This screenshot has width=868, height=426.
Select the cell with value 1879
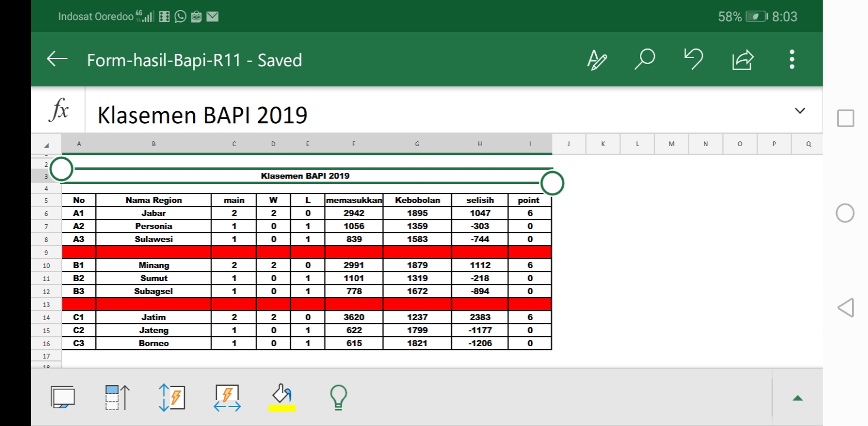(417, 265)
